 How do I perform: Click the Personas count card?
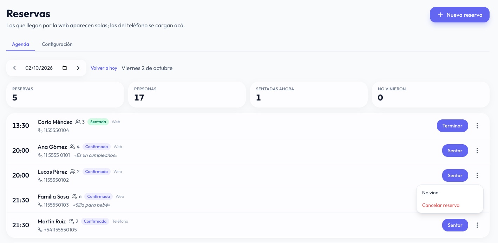click(x=187, y=95)
